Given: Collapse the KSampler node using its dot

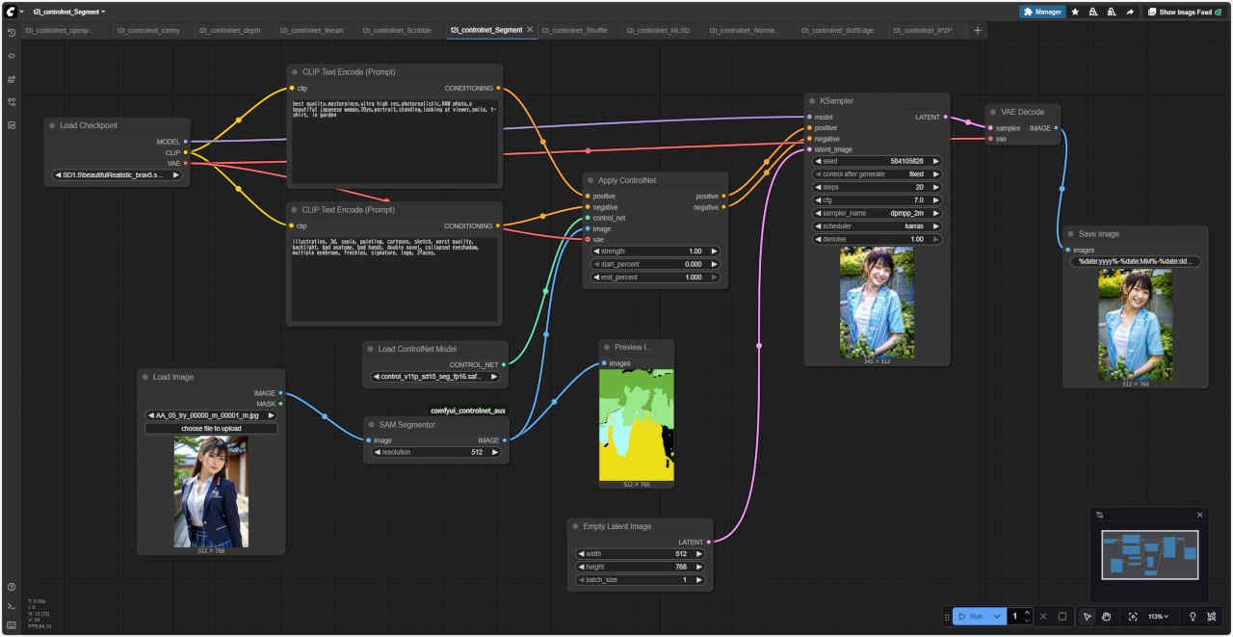Looking at the screenshot, I should pyautogui.click(x=811, y=101).
